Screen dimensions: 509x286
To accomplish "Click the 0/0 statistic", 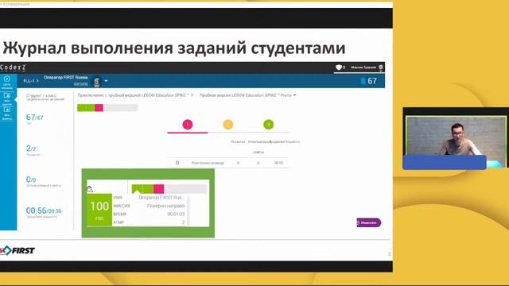I will [x=31, y=180].
